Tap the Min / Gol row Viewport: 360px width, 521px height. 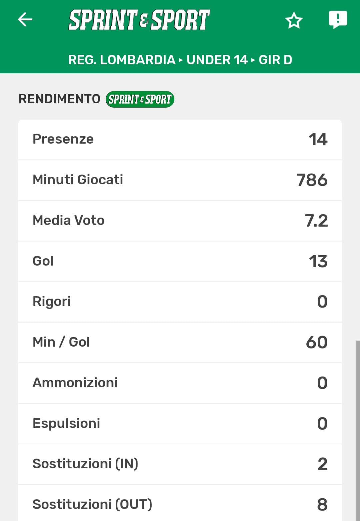tap(180, 342)
